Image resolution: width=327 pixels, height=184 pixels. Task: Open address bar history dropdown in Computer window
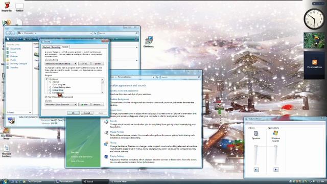[x=91, y=33]
